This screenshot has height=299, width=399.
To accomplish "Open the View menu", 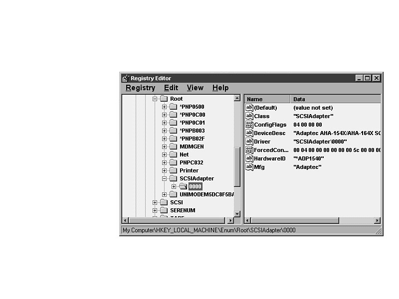I will coord(195,88).
